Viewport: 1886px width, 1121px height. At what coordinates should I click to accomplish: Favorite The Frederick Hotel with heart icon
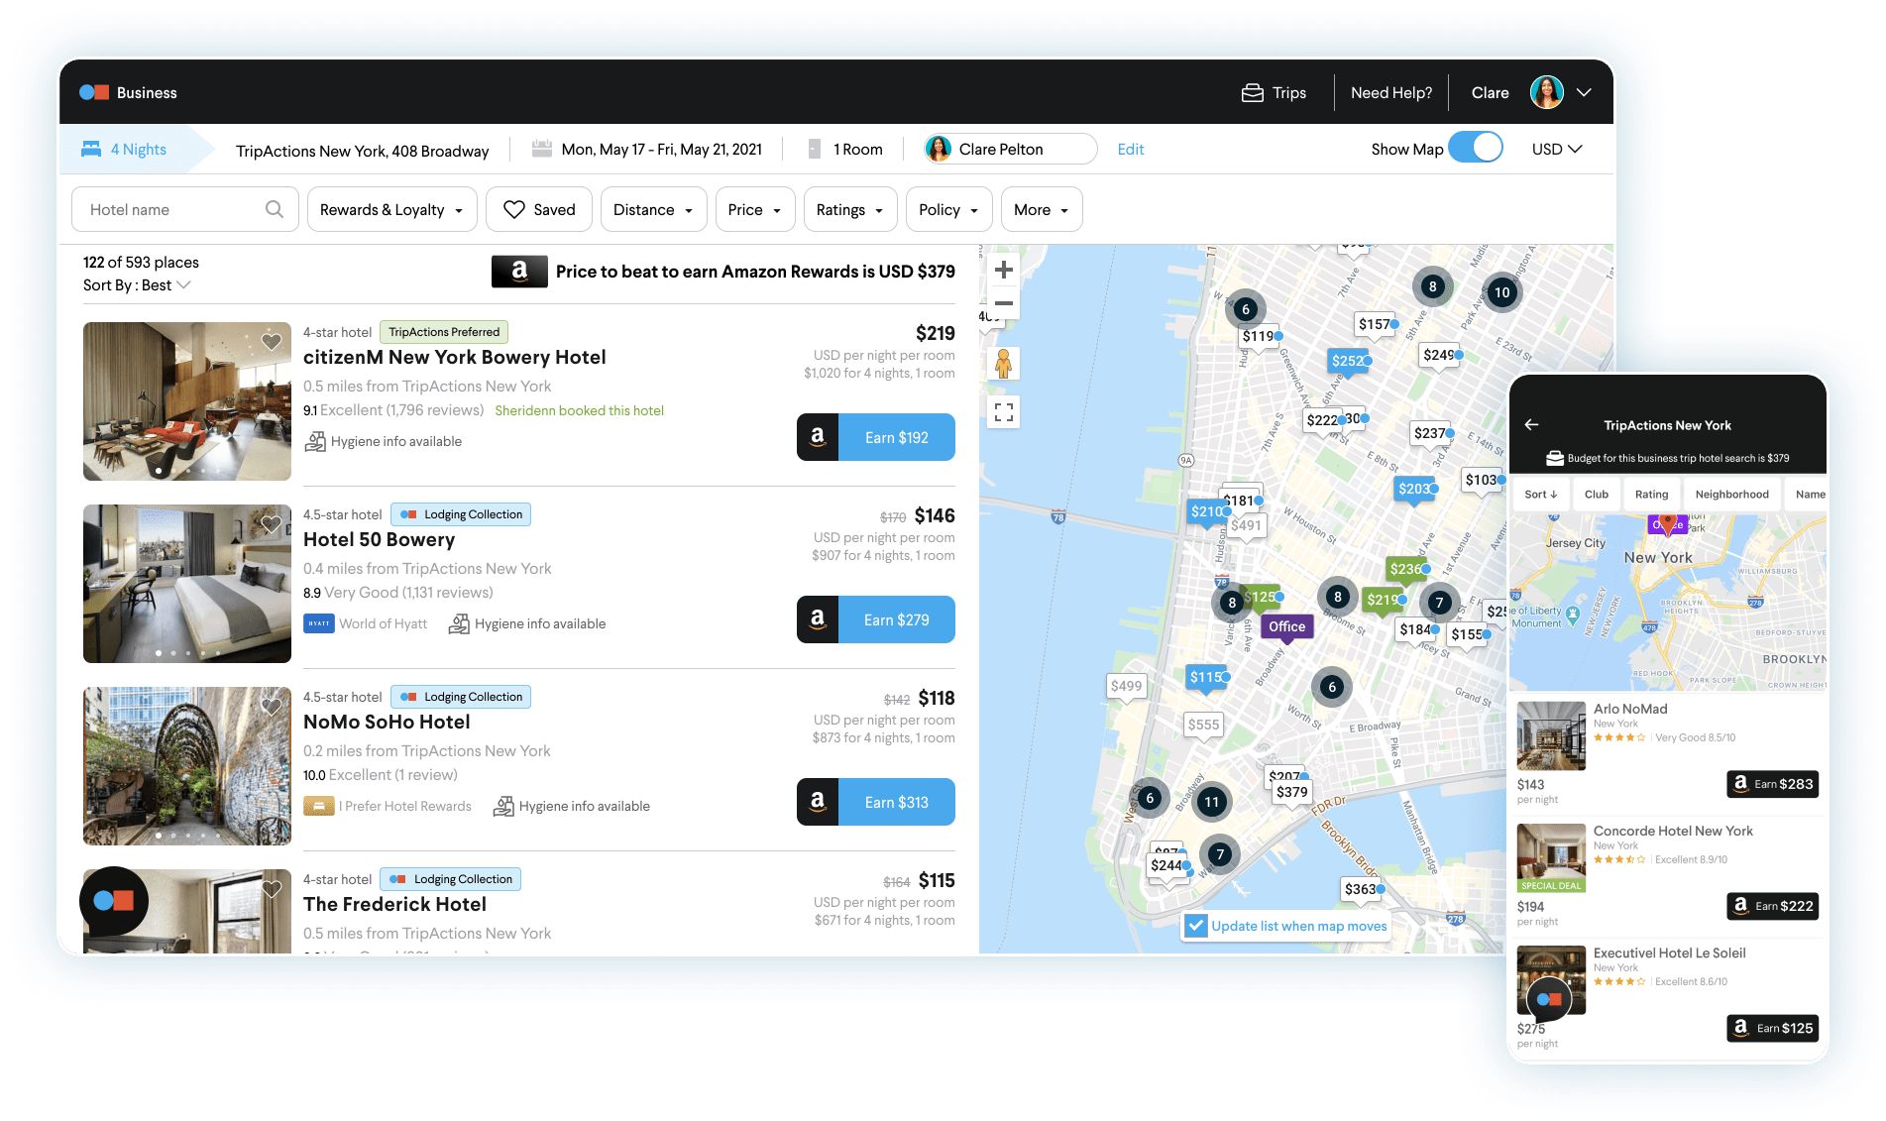click(x=272, y=889)
